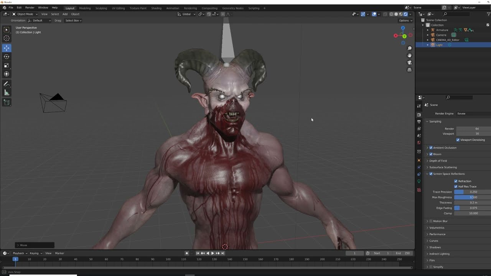Open the Object Mode dropdown
Image resolution: width=491 pixels, height=276 pixels.
[x=24, y=14]
